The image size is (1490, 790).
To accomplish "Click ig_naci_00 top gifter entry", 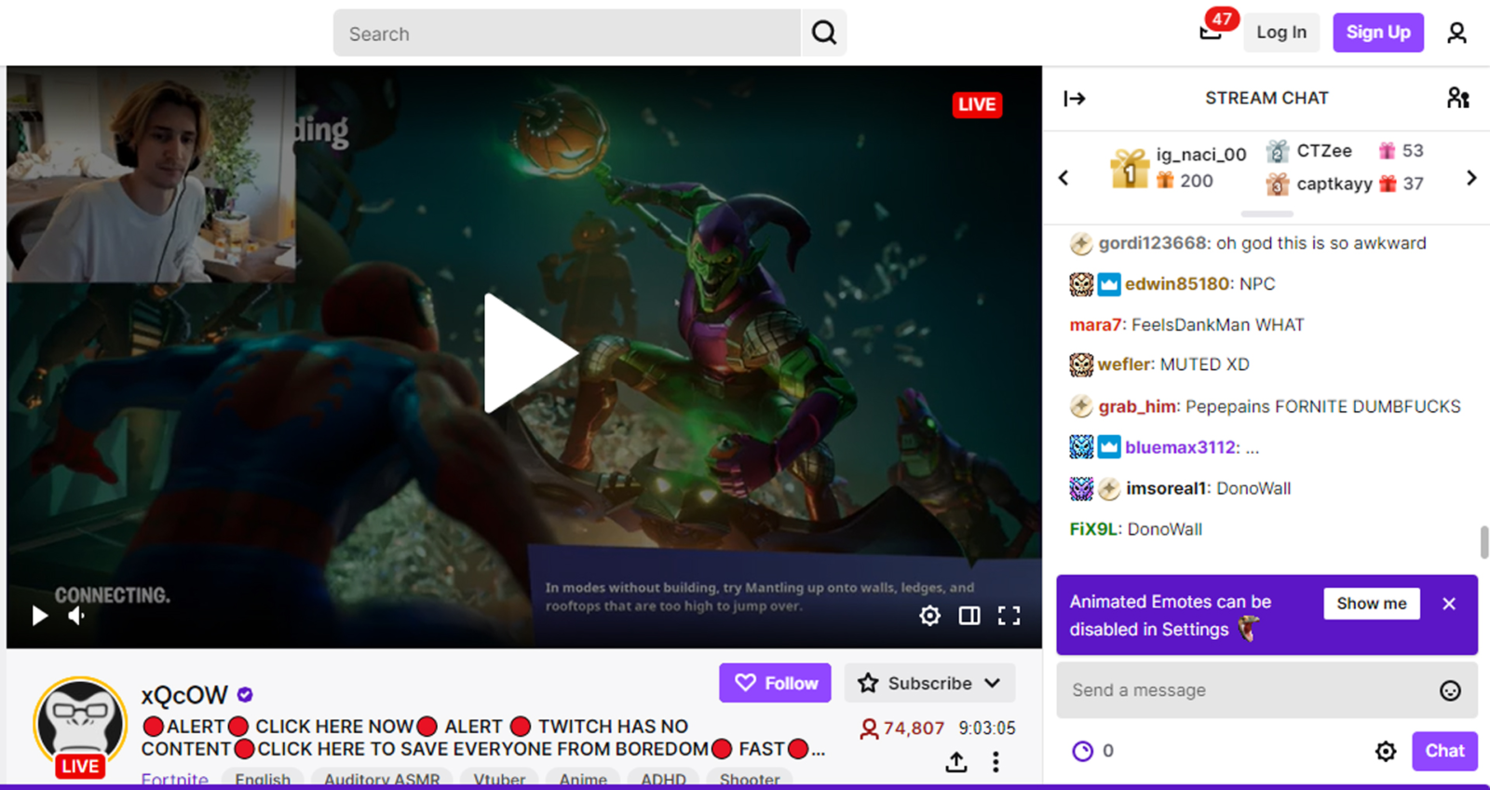I will tap(1179, 168).
